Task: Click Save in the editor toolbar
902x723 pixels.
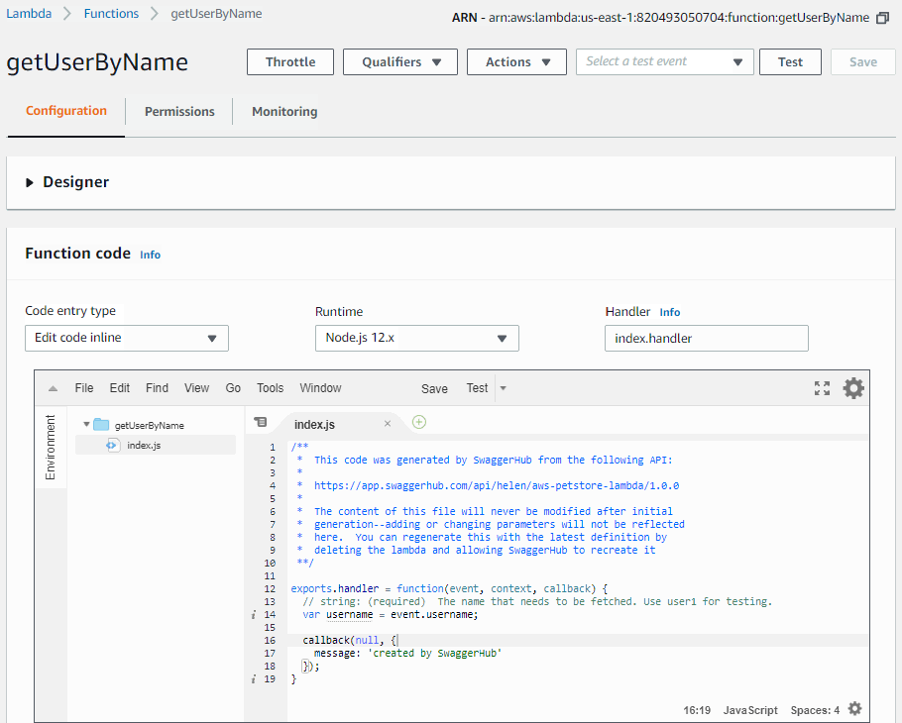Action: click(434, 388)
